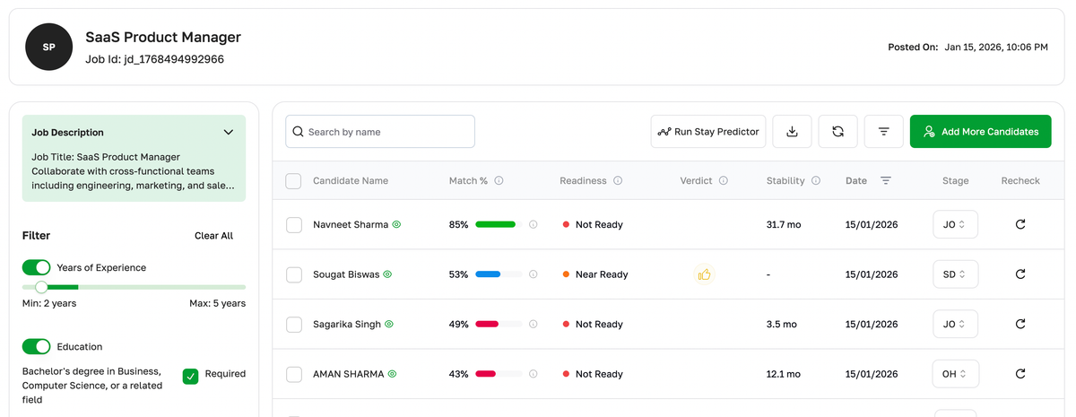Click the 12.1 mo stability value
1076x417 pixels.
pyautogui.click(x=784, y=374)
